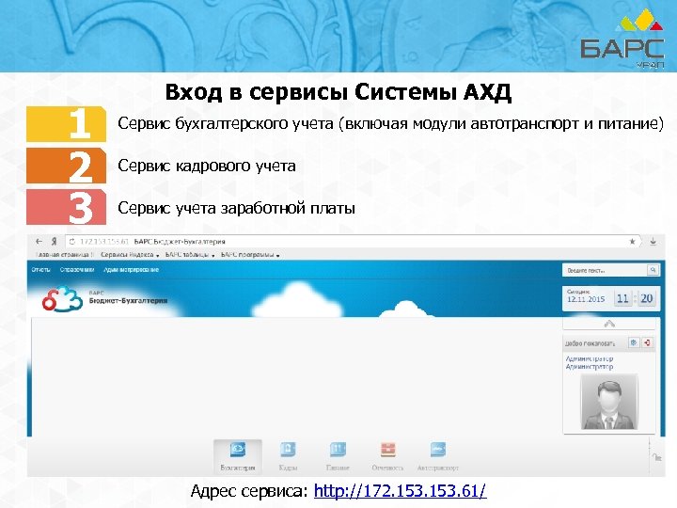The width and height of the screenshot is (677, 508).
Task: Click the Yandex Я button in browser
Action: click(54, 242)
